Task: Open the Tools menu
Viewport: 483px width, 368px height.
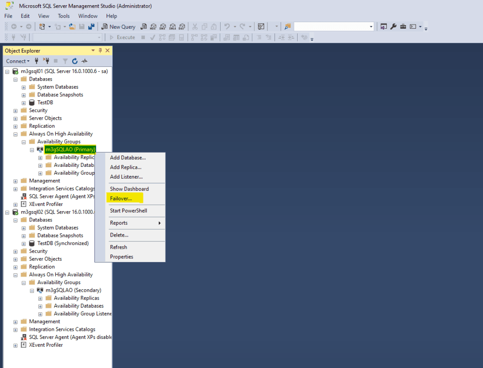Action: (64, 16)
